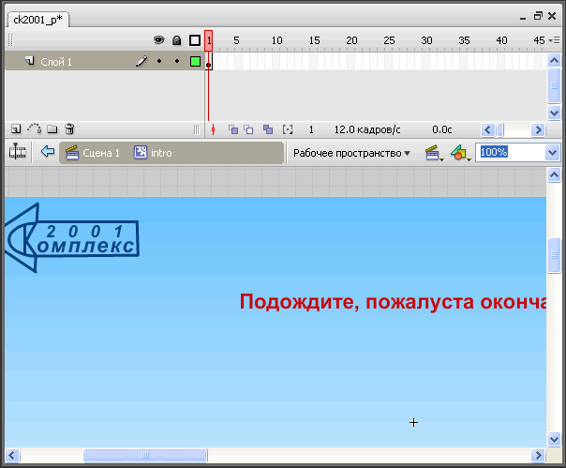This screenshot has height=468, width=566.
Task: Open the Рабочее пространство dropdown
Action: [x=351, y=153]
